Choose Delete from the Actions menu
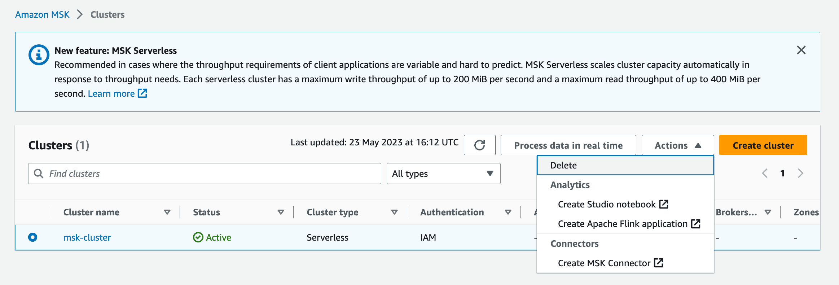The width and height of the screenshot is (839, 285). [625, 165]
